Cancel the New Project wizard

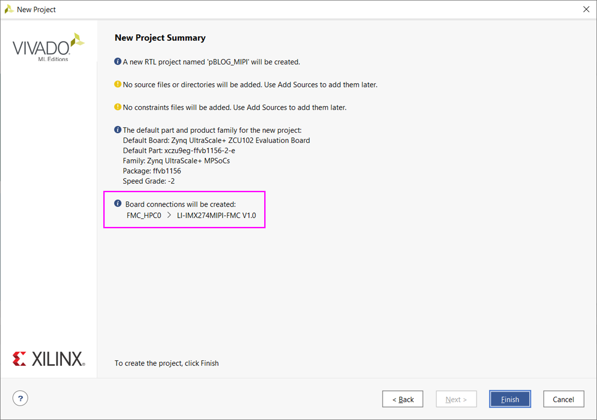563,399
